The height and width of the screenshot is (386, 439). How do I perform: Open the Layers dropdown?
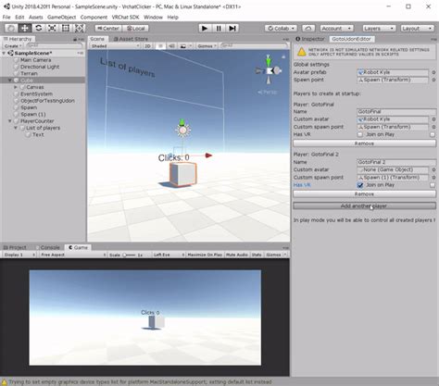(379, 29)
